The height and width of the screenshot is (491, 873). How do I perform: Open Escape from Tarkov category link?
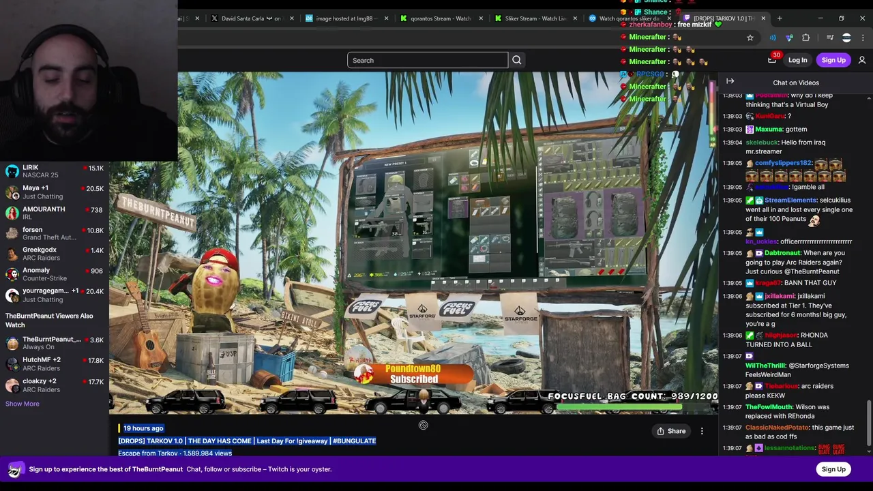pyautogui.click(x=147, y=453)
